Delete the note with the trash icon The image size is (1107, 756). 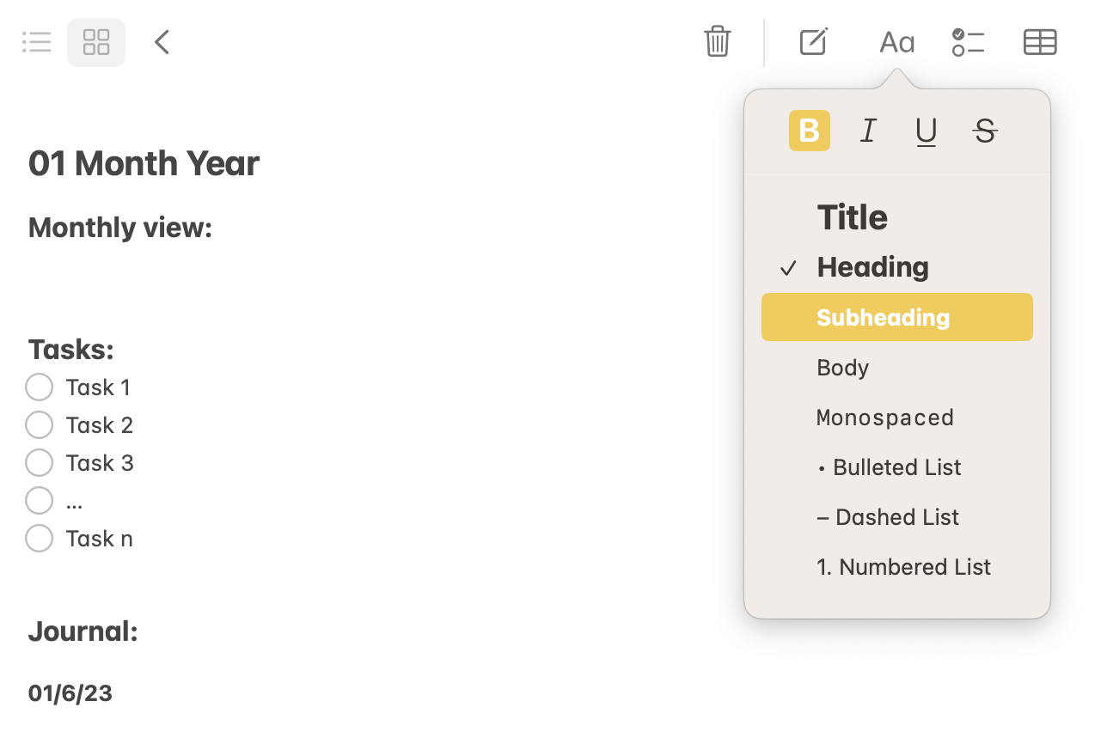[718, 41]
